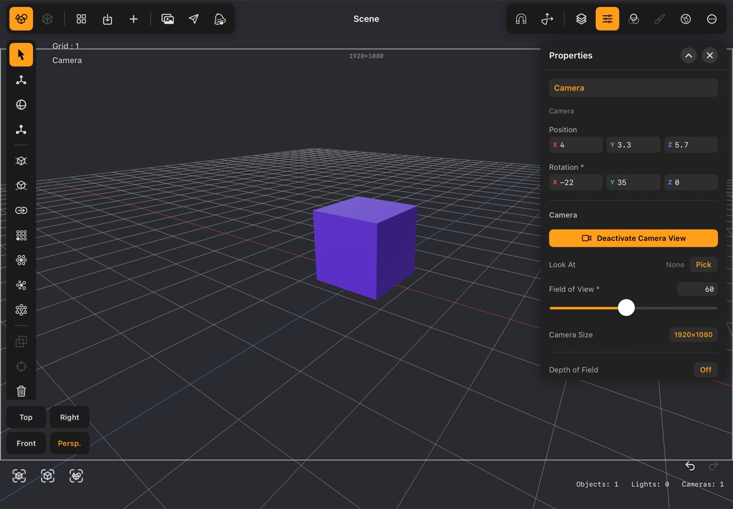Viewport: 733px width, 509px height.
Task: Switch to Top view
Action: [x=26, y=417]
